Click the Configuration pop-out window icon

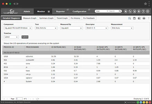click(89, 10)
